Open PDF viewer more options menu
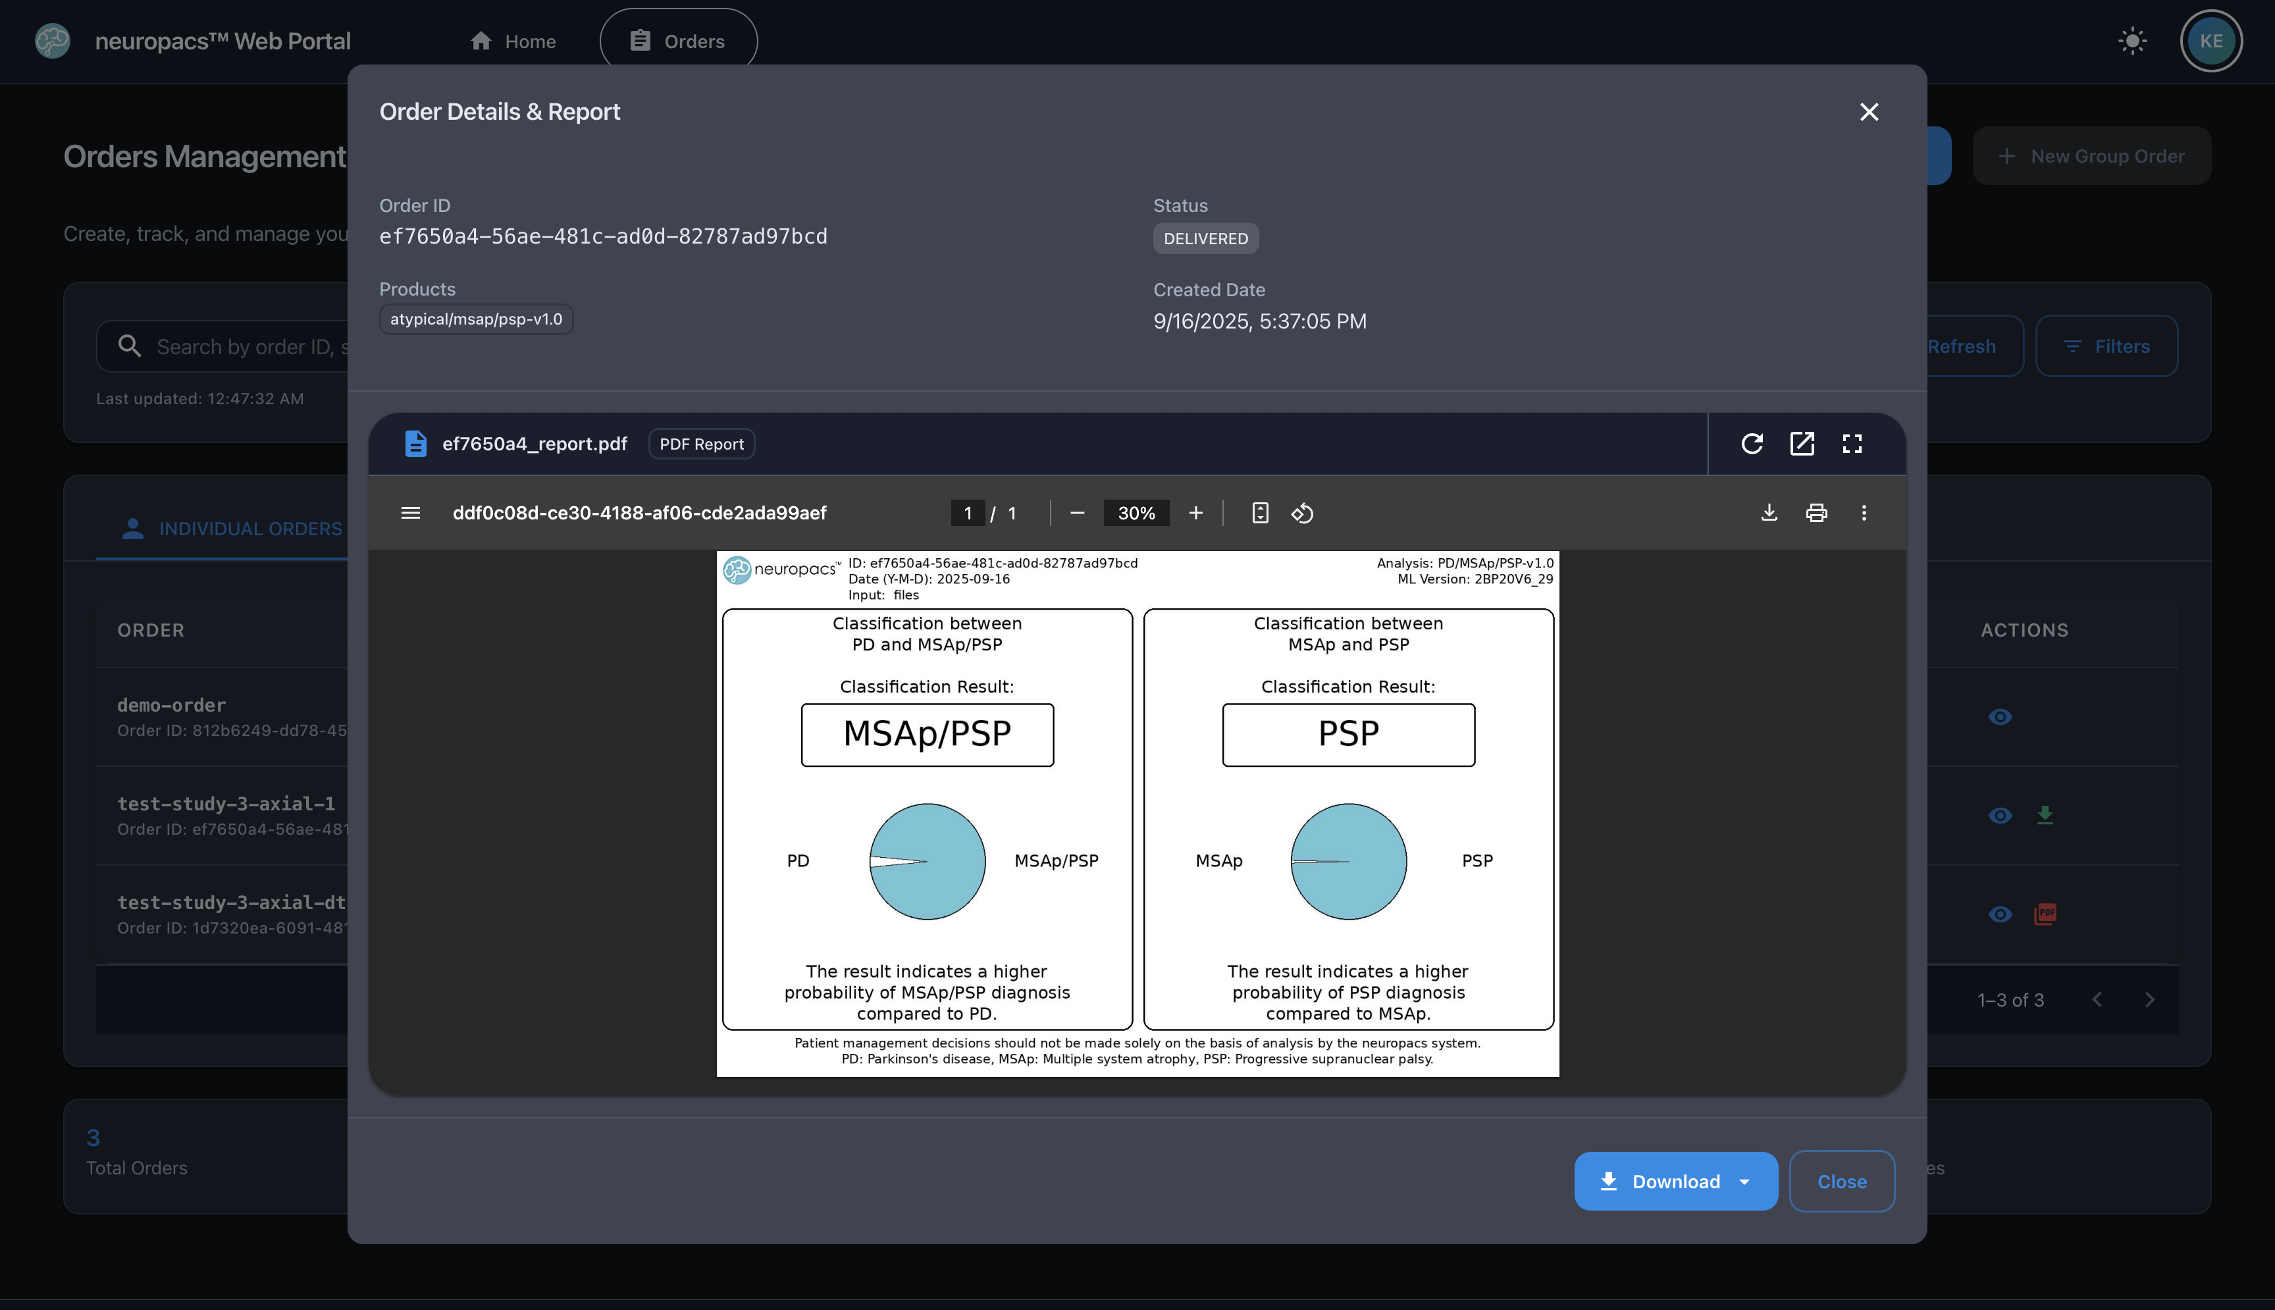Screen dimensions: 2275x1310 coord(1864,513)
